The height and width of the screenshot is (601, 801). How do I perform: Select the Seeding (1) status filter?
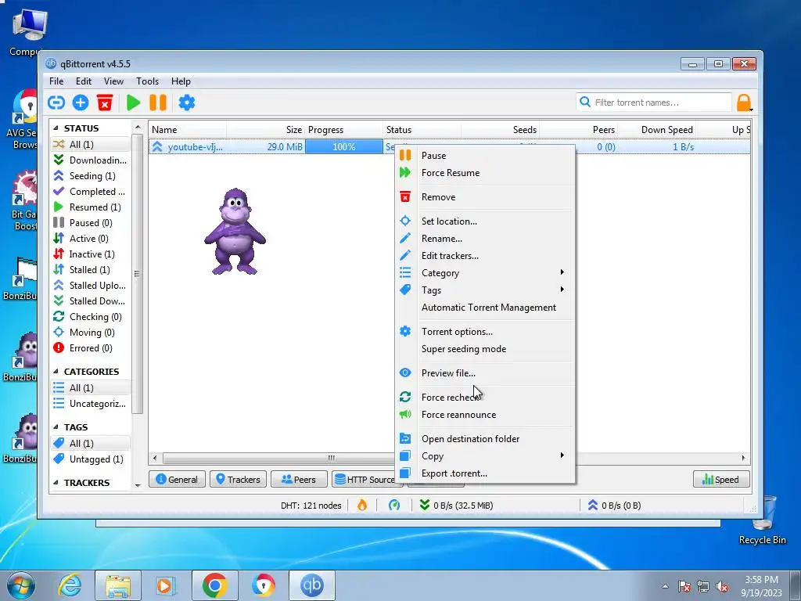point(91,176)
